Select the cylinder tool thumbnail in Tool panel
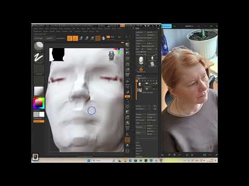Screen dimensions: 249x186 tap(152, 64)
